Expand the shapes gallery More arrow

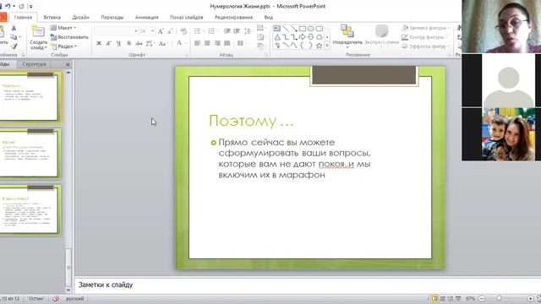pos(327,45)
